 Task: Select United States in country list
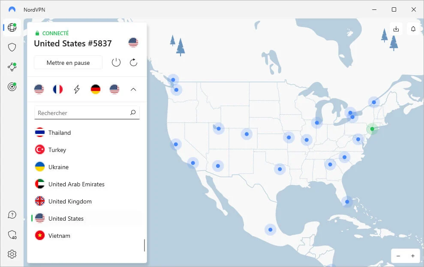87,218
